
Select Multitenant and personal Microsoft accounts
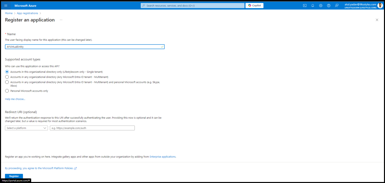pos(7,82)
